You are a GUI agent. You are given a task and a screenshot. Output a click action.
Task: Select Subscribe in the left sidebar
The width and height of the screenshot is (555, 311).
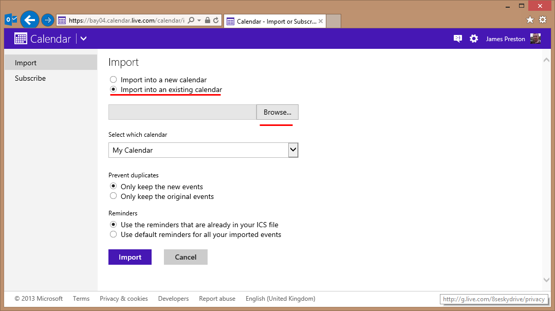coord(51,78)
